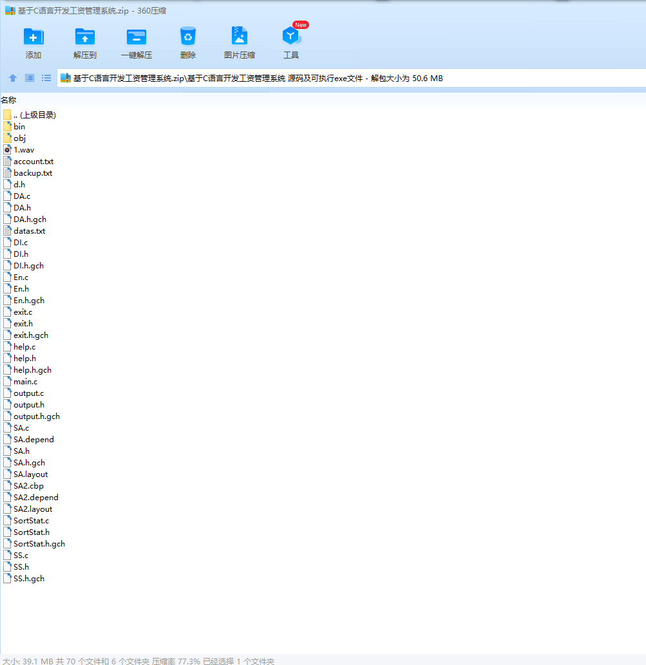Select file SortStat.h.gch
This screenshot has height=665, width=646.
click(34, 544)
